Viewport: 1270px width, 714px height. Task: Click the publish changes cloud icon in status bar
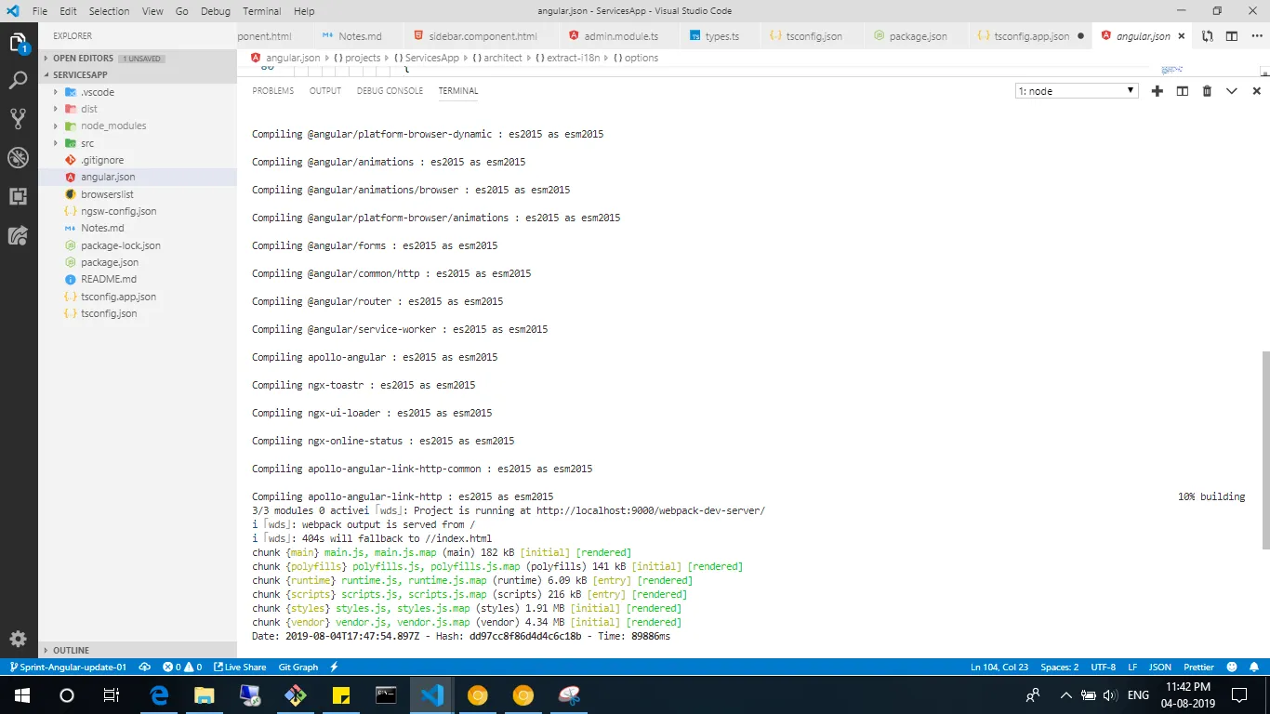pyautogui.click(x=145, y=667)
